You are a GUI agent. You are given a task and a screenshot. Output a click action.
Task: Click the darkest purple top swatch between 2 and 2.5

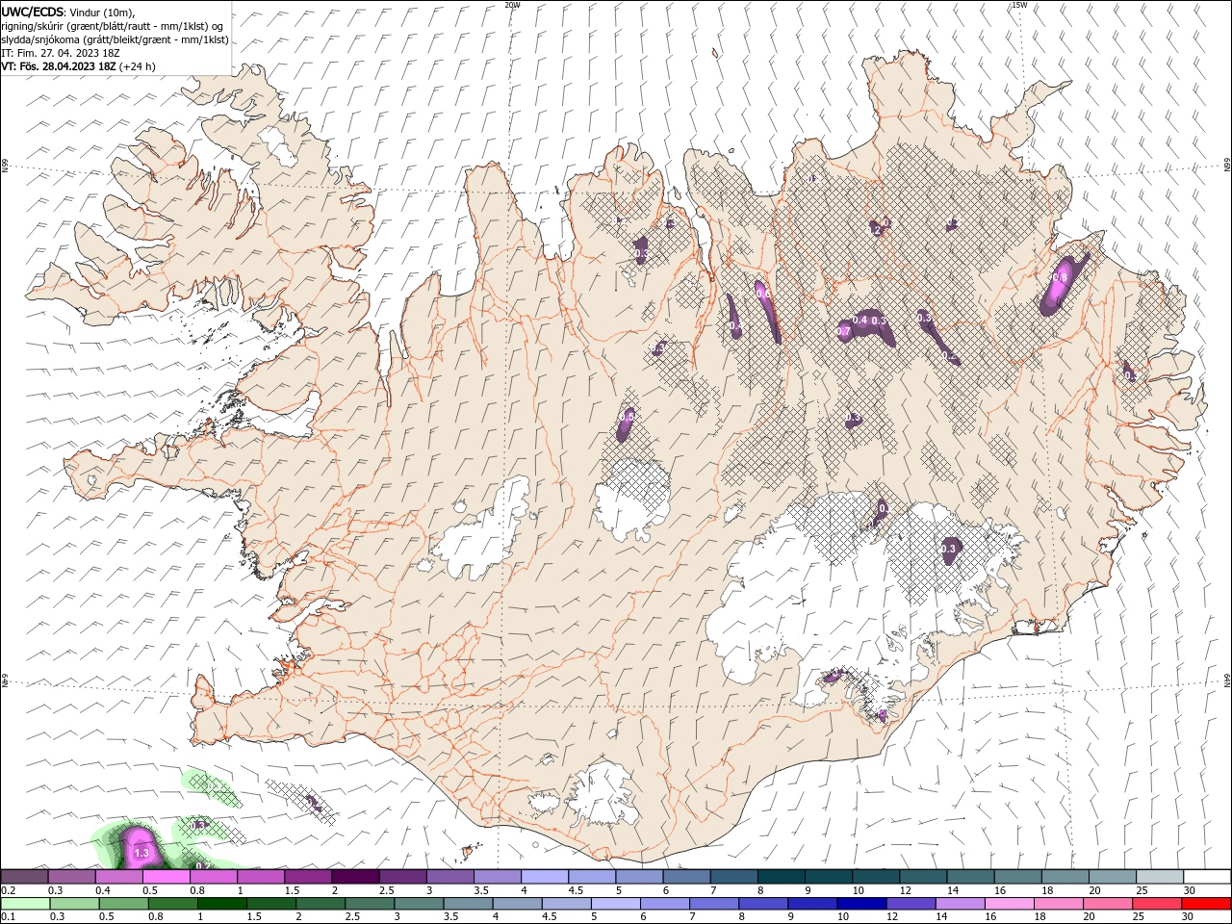[x=355, y=877]
